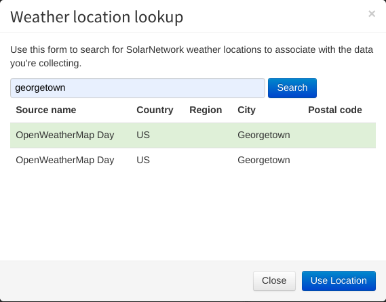Click the Close button in footer
The height and width of the screenshot is (302, 386).
point(274,280)
